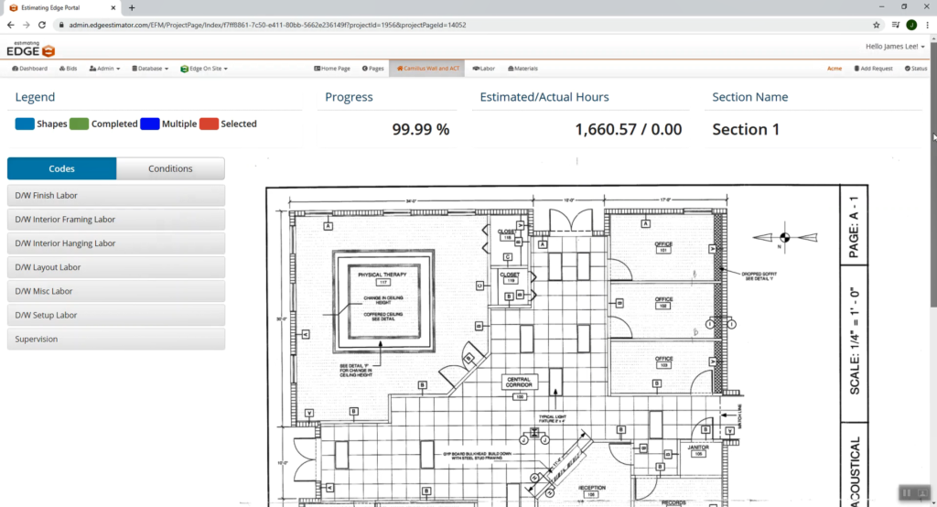Open the media control icon in toolbar

pos(895,25)
